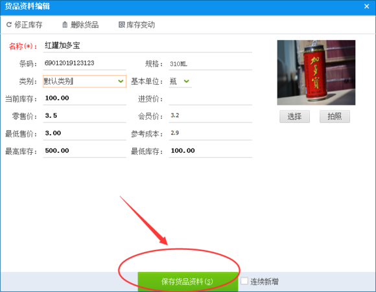
Task: Click the 当前库存 field 100.00
Action: [x=85, y=98]
